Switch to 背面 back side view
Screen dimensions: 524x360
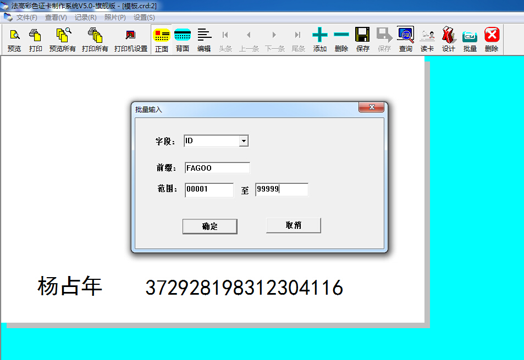pyautogui.click(x=183, y=40)
